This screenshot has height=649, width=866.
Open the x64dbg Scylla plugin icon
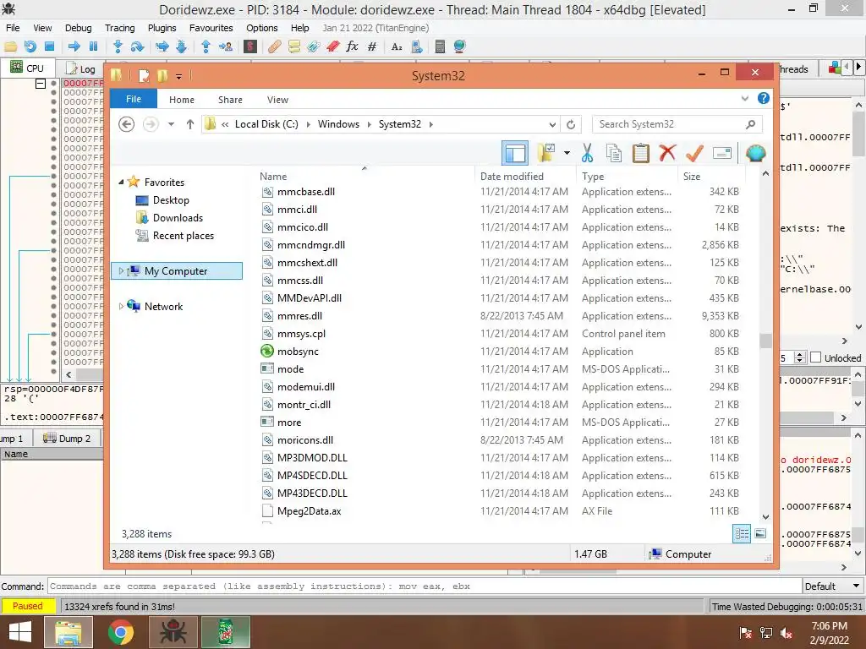(x=250, y=47)
